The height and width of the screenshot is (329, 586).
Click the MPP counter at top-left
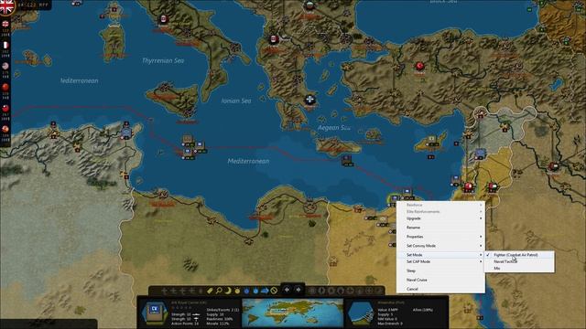33,5
